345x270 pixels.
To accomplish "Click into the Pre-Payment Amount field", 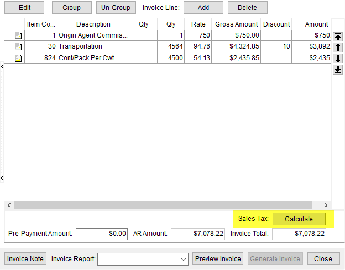I will pyautogui.click(x=102, y=234).
